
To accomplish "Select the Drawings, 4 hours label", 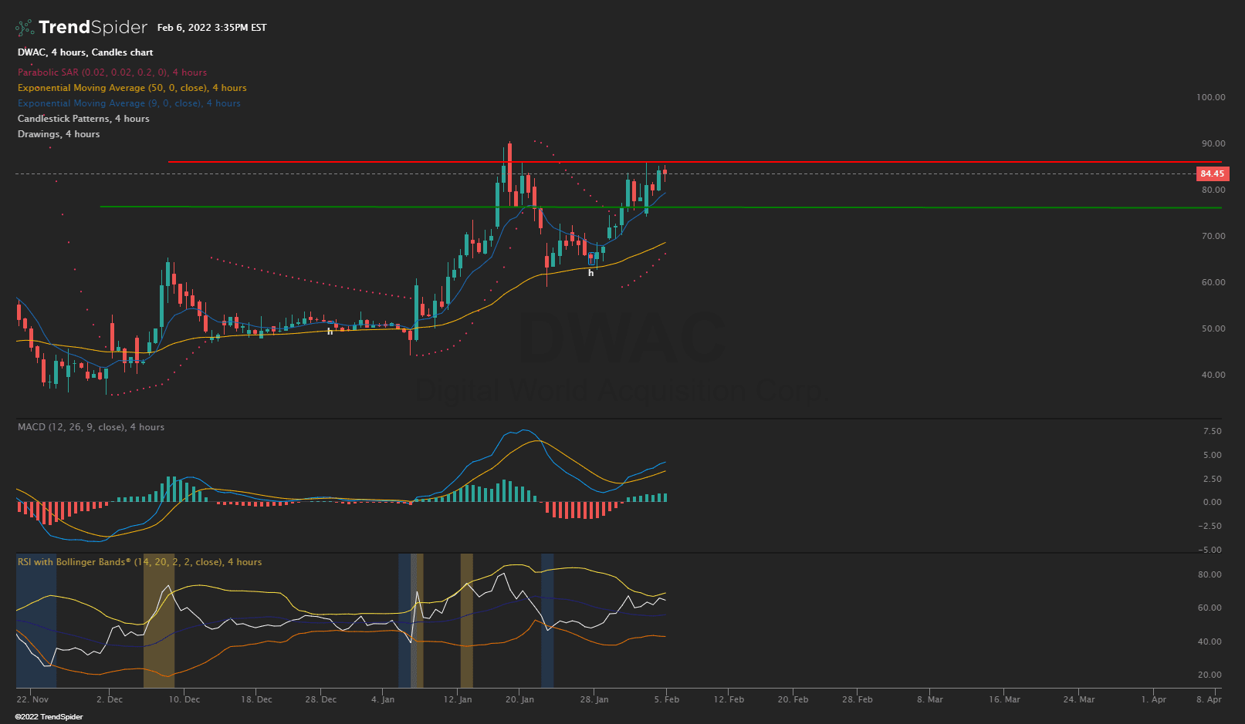I will click(58, 133).
